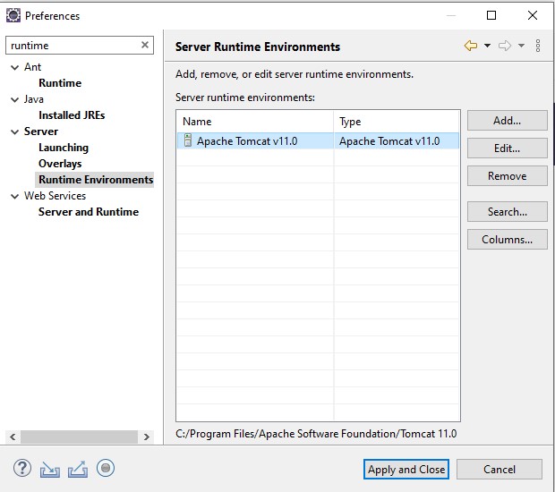Click the Help question mark icon
Viewport: 555px width, 492px height.
point(22,469)
